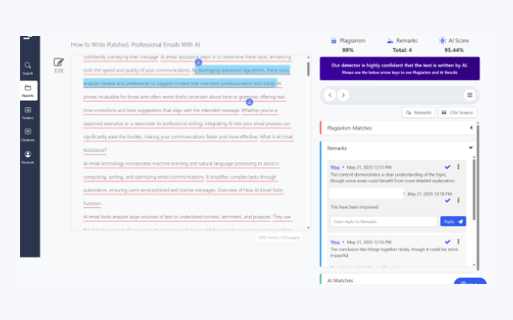Image resolution: width=513 pixels, height=320 pixels.
Task: Click the 99% plagiarism value
Action: coord(347,50)
